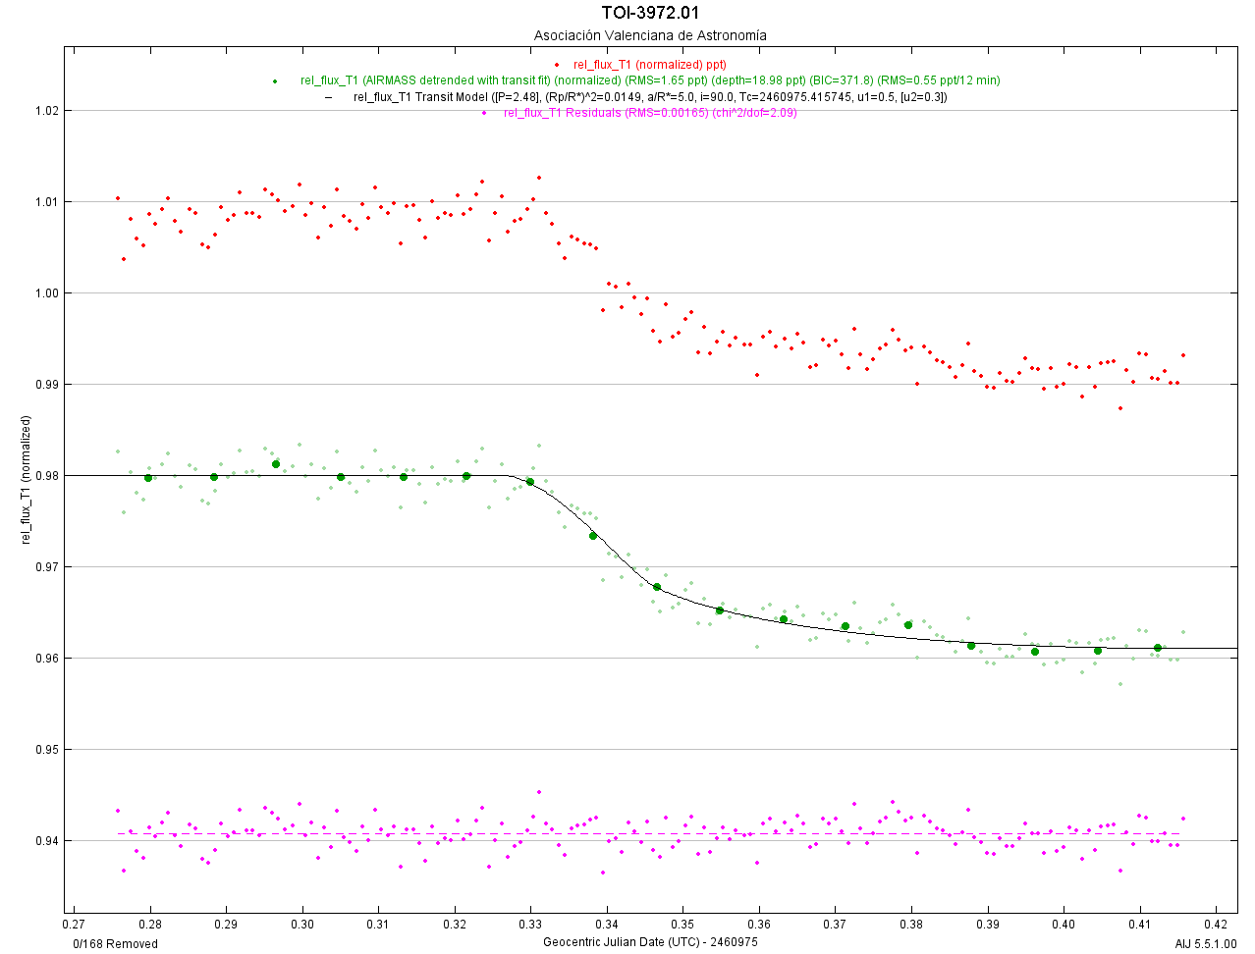The height and width of the screenshot is (954, 1255).
Task: Click the Residuals legend entry text
Action: 650,113
